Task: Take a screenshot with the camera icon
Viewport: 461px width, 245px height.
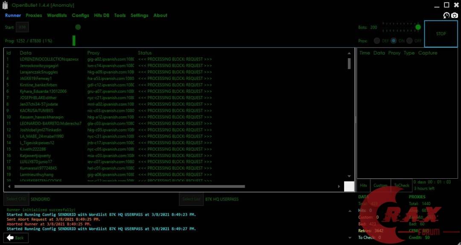Action: 455,15
